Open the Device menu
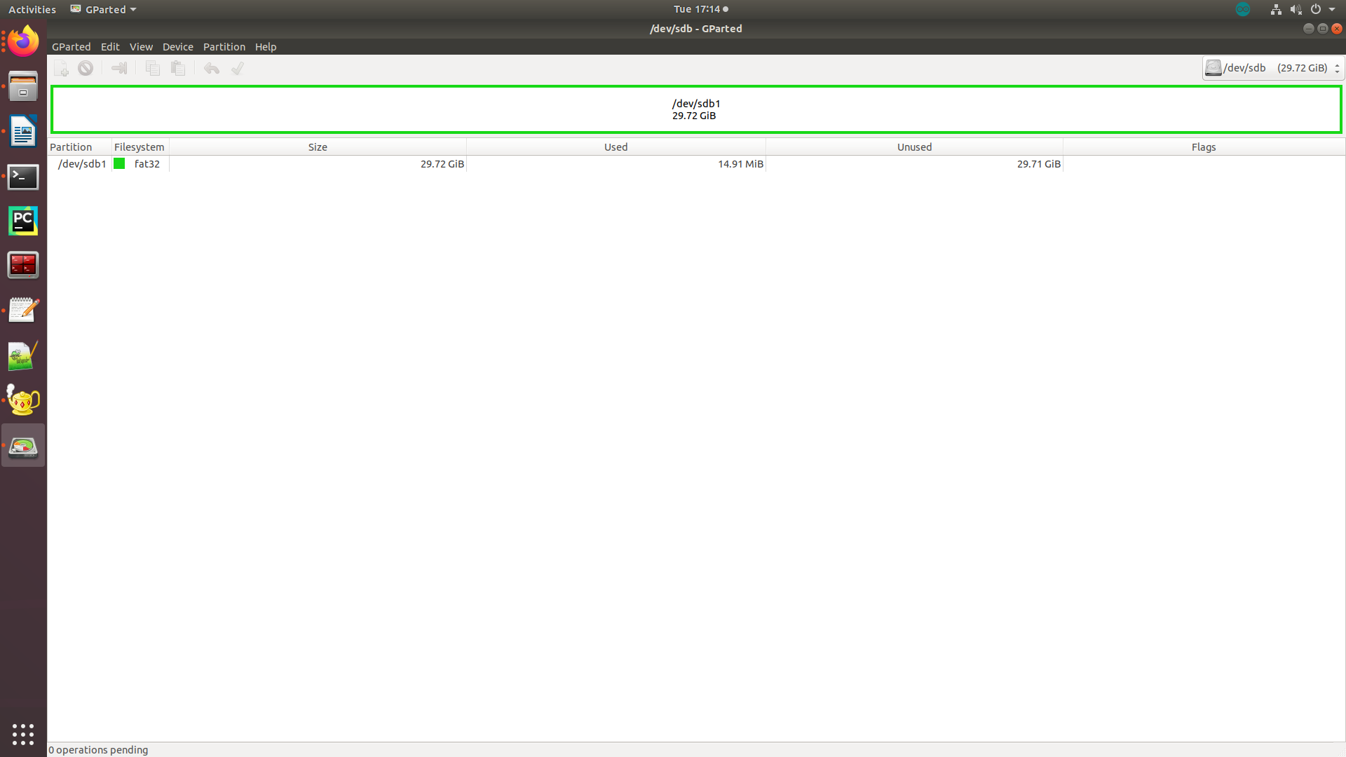 (177, 46)
